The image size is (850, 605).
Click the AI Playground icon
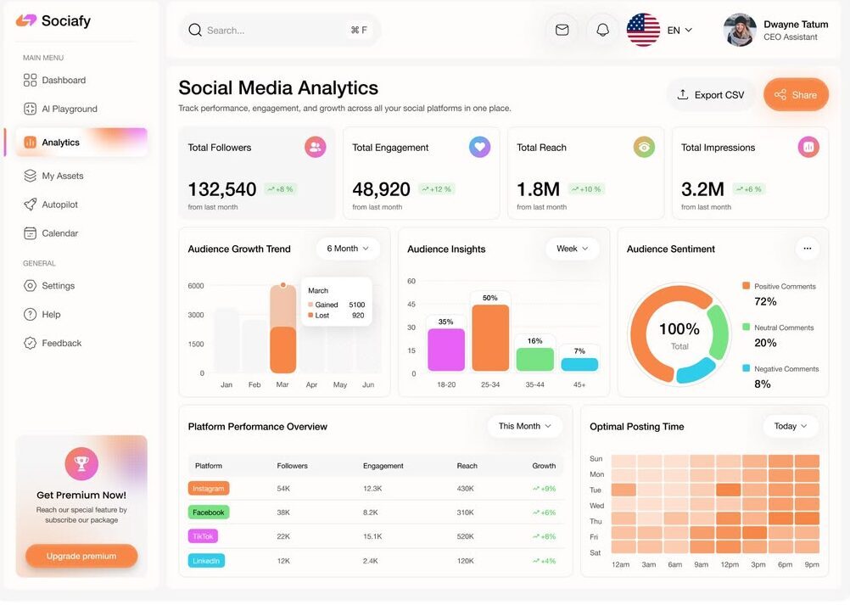(x=30, y=109)
